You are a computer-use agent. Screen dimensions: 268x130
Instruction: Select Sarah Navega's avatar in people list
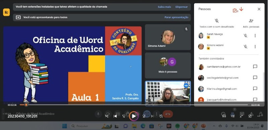(x=201, y=36)
